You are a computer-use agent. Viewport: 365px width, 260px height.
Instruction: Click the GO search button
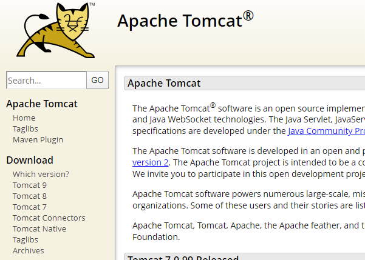[97, 80]
